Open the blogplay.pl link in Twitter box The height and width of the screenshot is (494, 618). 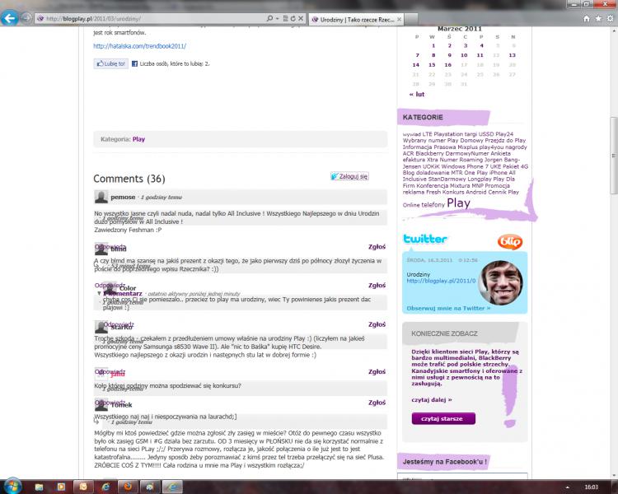click(441, 281)
